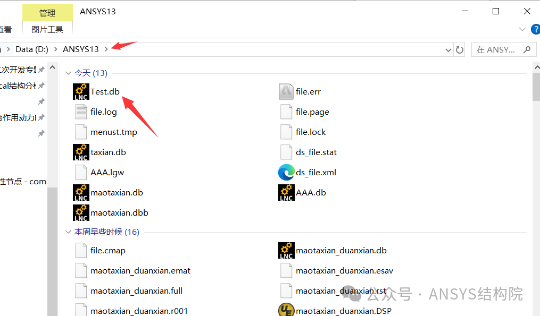The width and height of the screenshot is (540, 316).
Task: Open the navigation item ending 节点 - com
Action: point(23,182)
